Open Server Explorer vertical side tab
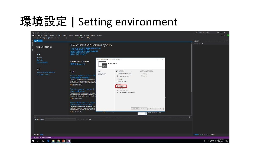The image size is (260, 146). coord(32,43)
